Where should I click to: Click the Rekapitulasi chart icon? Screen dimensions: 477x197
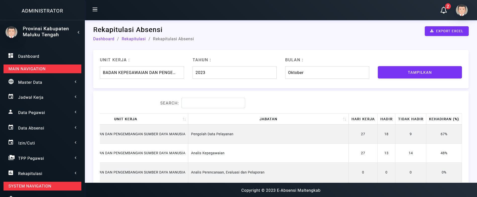click(11, 173)
